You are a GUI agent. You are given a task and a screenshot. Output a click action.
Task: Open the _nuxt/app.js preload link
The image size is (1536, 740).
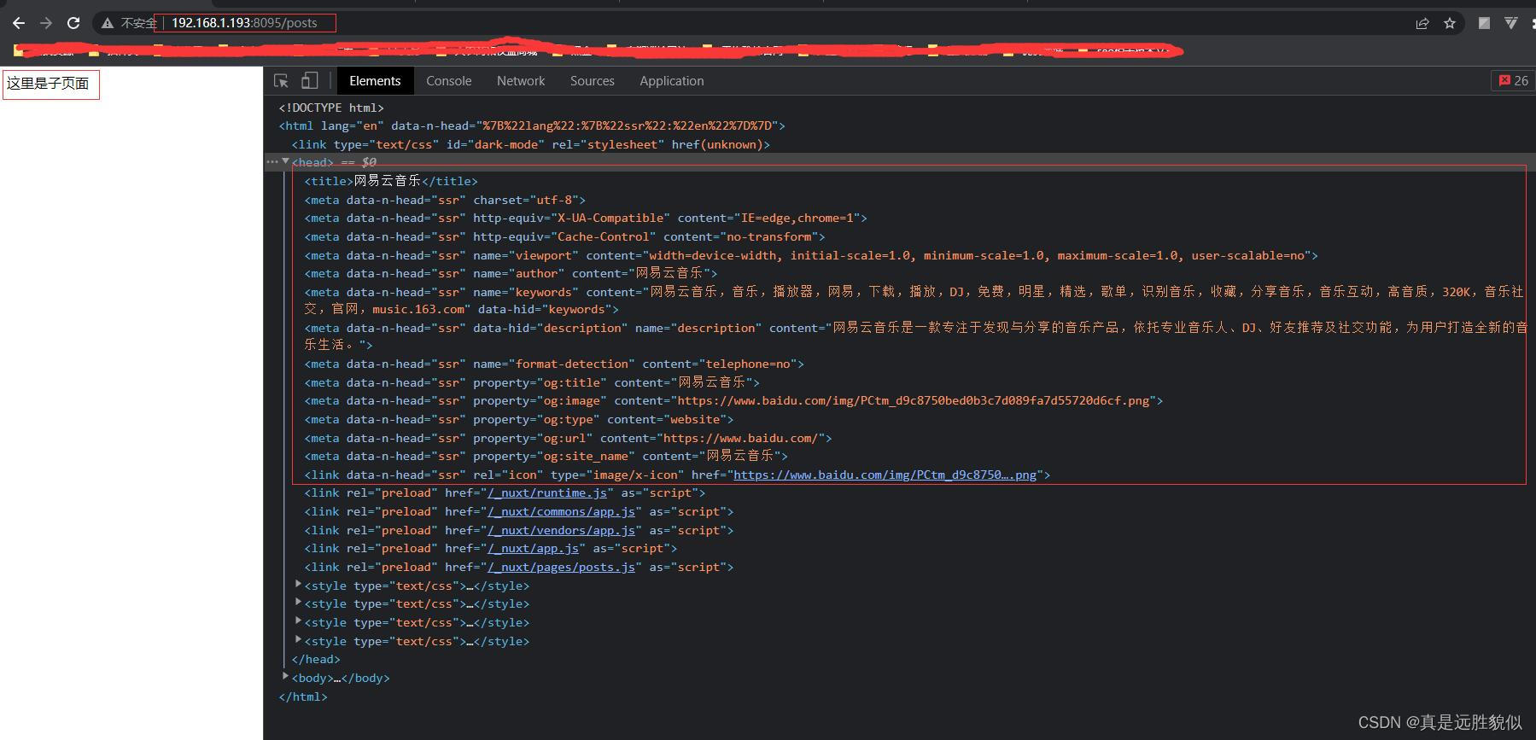click(533, 548)
